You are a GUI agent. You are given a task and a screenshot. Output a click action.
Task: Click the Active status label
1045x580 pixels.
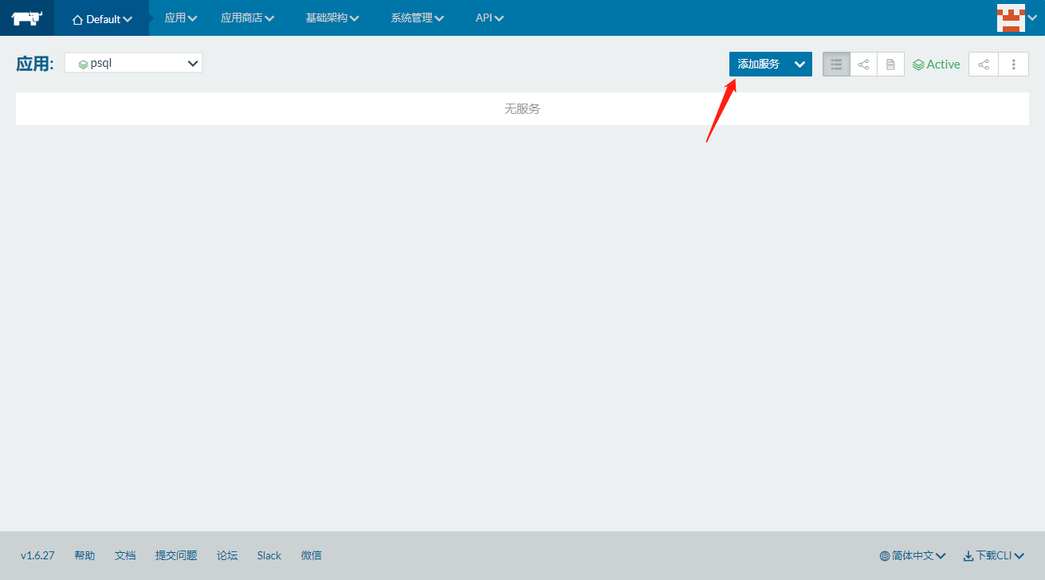click(937, 65)
